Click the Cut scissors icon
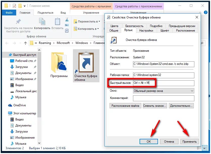This screenshot has height=154, width=211. click(x=67, y=20)
